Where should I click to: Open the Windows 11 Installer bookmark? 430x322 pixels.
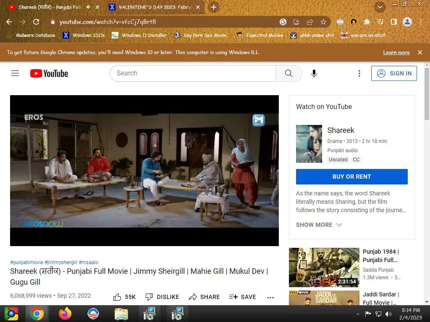pos(139,35)
